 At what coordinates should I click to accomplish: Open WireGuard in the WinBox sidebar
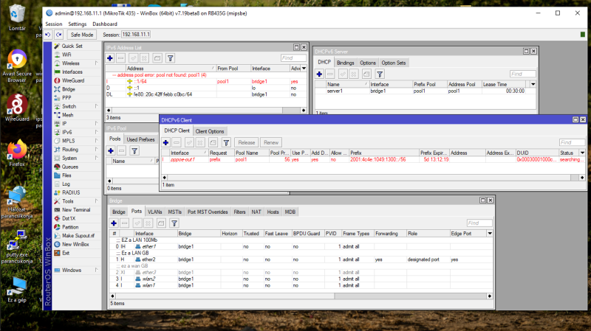point(72,80)
